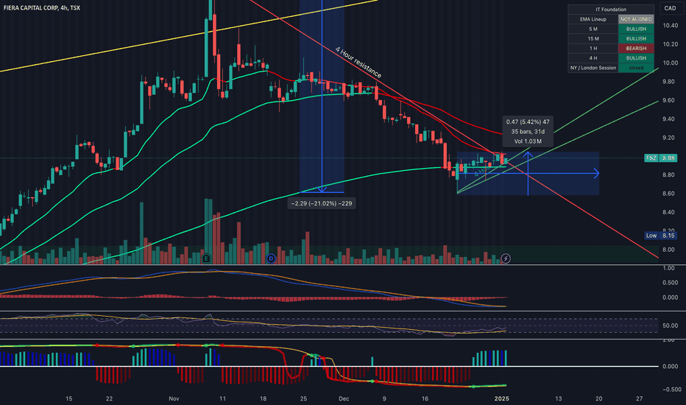Screen dimensions: 686x405
Task: Click the 10.40 price axis label
Action: 670,25
